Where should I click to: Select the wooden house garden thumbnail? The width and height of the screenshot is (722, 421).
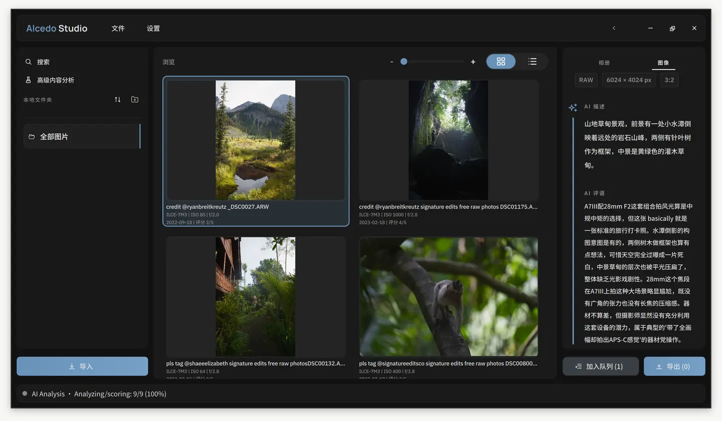pos(256,297)
